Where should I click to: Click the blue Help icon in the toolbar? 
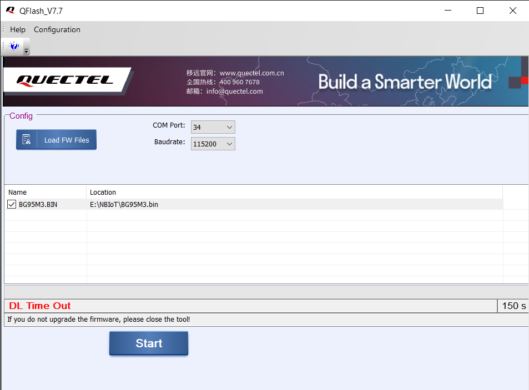[x=14, y=47]
